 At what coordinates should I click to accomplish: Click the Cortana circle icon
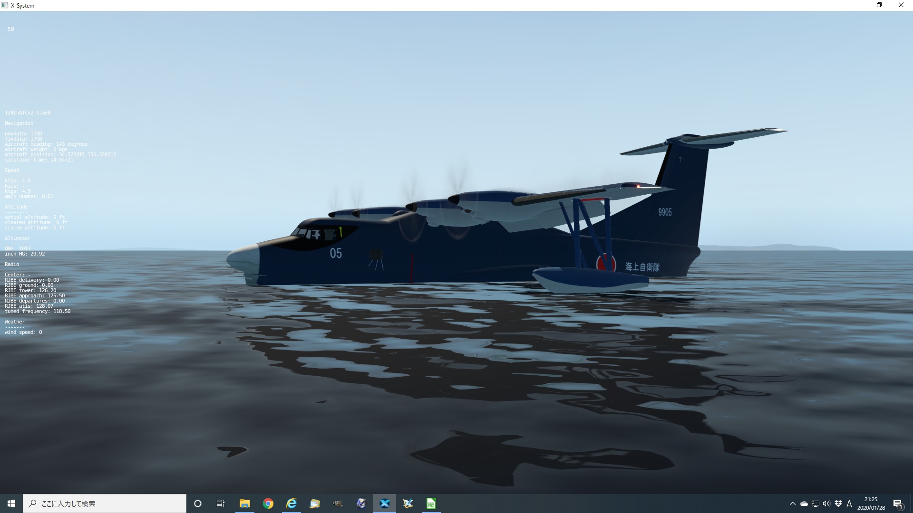[x=198, y=503]
